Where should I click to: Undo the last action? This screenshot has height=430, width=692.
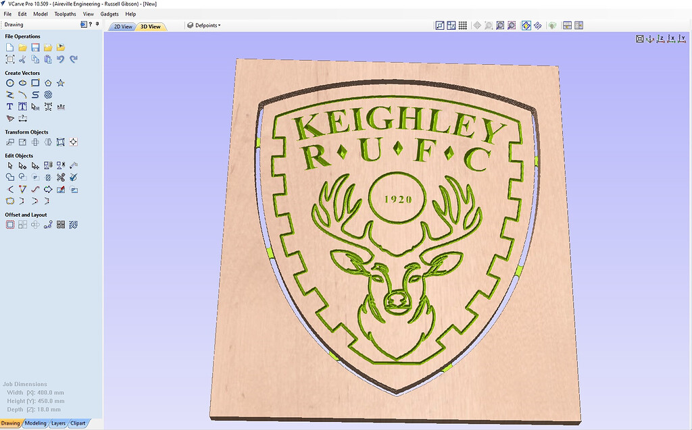pos(61,59)
